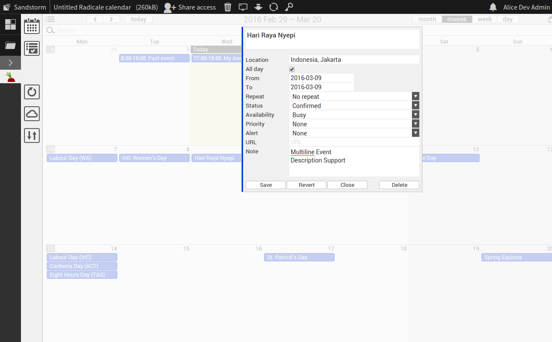The image size is (552, 342).
Task: Toggle the list menu icon above search
Action: [x=50, y=19]
